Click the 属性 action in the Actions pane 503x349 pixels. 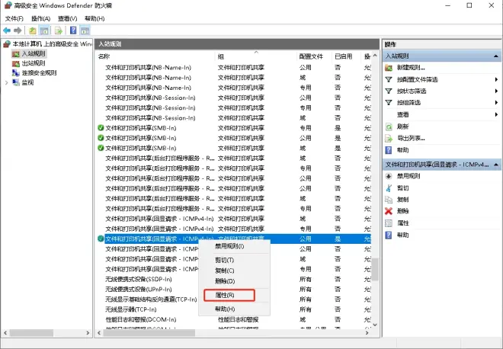402,223
